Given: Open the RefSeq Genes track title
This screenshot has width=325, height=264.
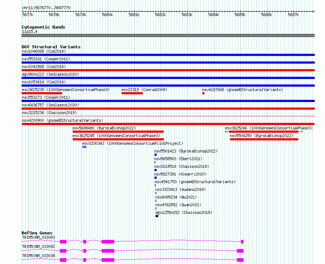Looking at the screenshot, I should point(37,233).
